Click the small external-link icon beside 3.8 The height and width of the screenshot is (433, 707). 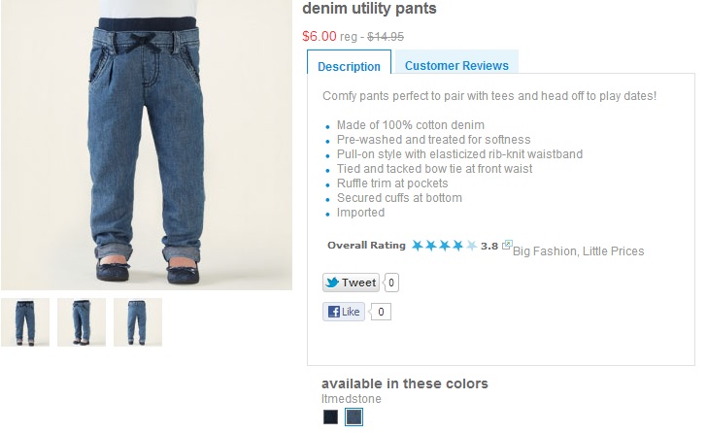tap(507, 245)
